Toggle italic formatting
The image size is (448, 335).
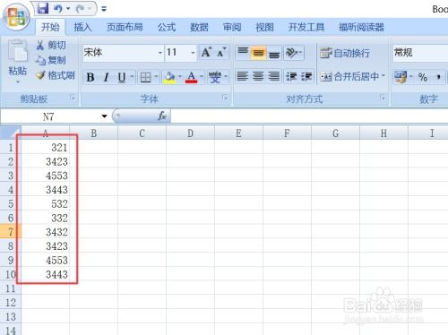pos(106,77)
